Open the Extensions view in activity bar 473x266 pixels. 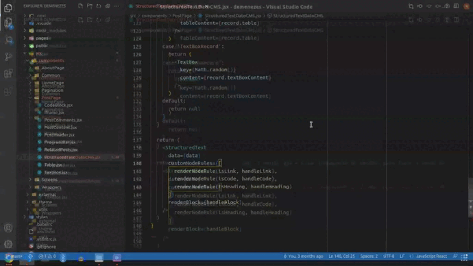tap(8, 73)
